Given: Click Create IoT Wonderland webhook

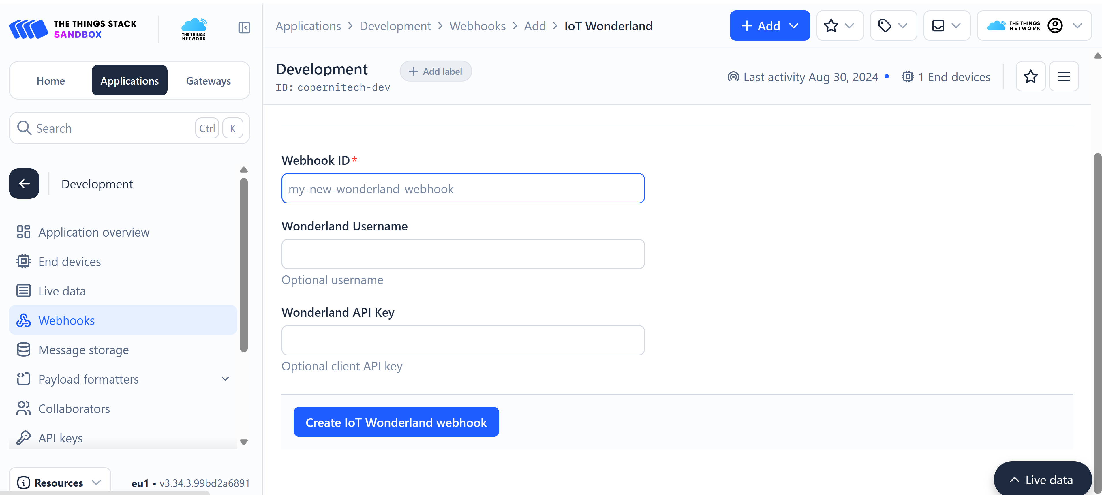Looking at the screenshot, I should [x=396, y=422].
